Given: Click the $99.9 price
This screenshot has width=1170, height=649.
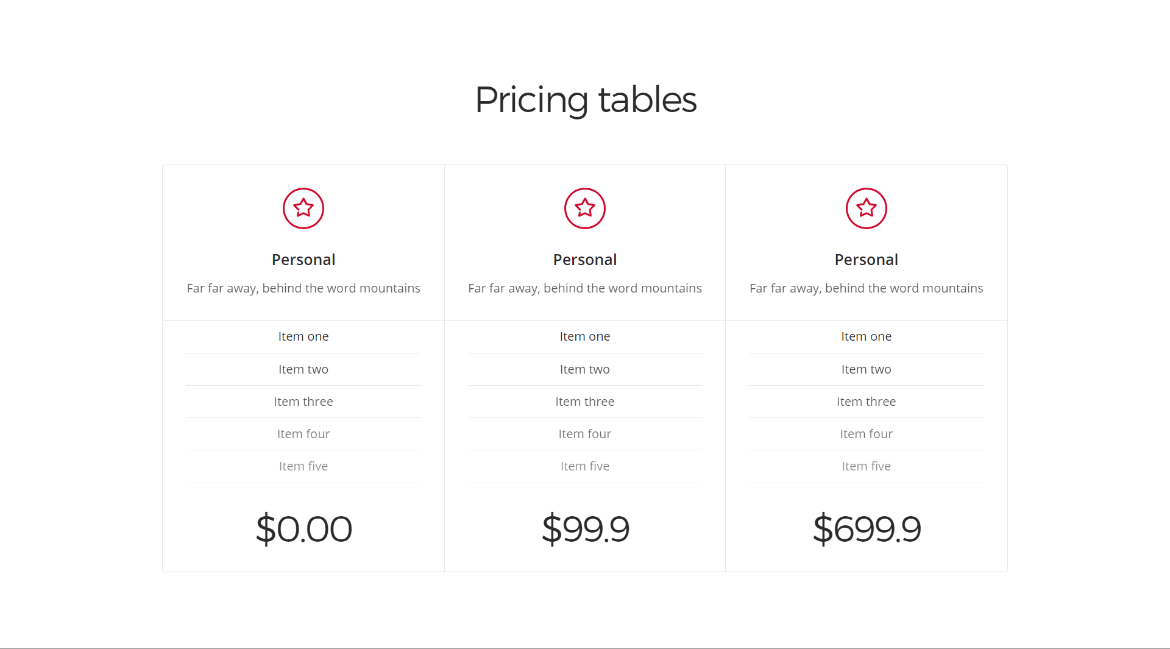Looking at the screenshot, I should pos(585,528).
